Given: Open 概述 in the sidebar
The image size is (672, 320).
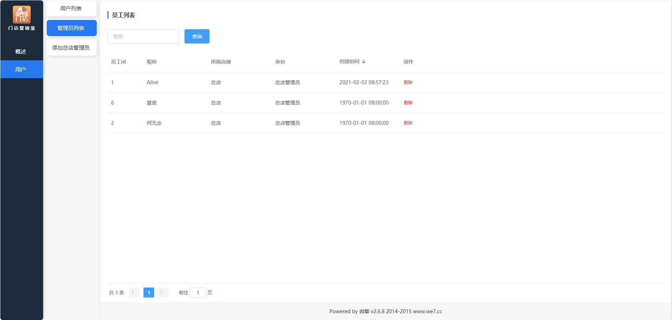Looking at the screenshot, I should coord(21,51).
